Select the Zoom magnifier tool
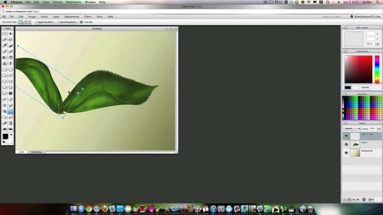The width and height of the screenshot is (383, 215). click(x=11, y=117)
